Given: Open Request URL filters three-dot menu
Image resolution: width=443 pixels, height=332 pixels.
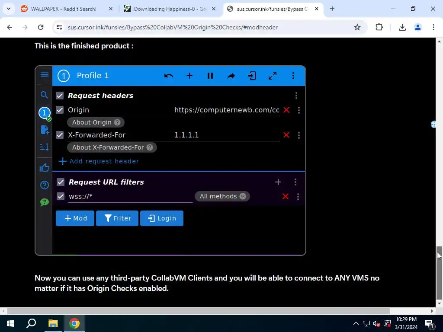Looking at the screenshot, I should pos(295,182).
